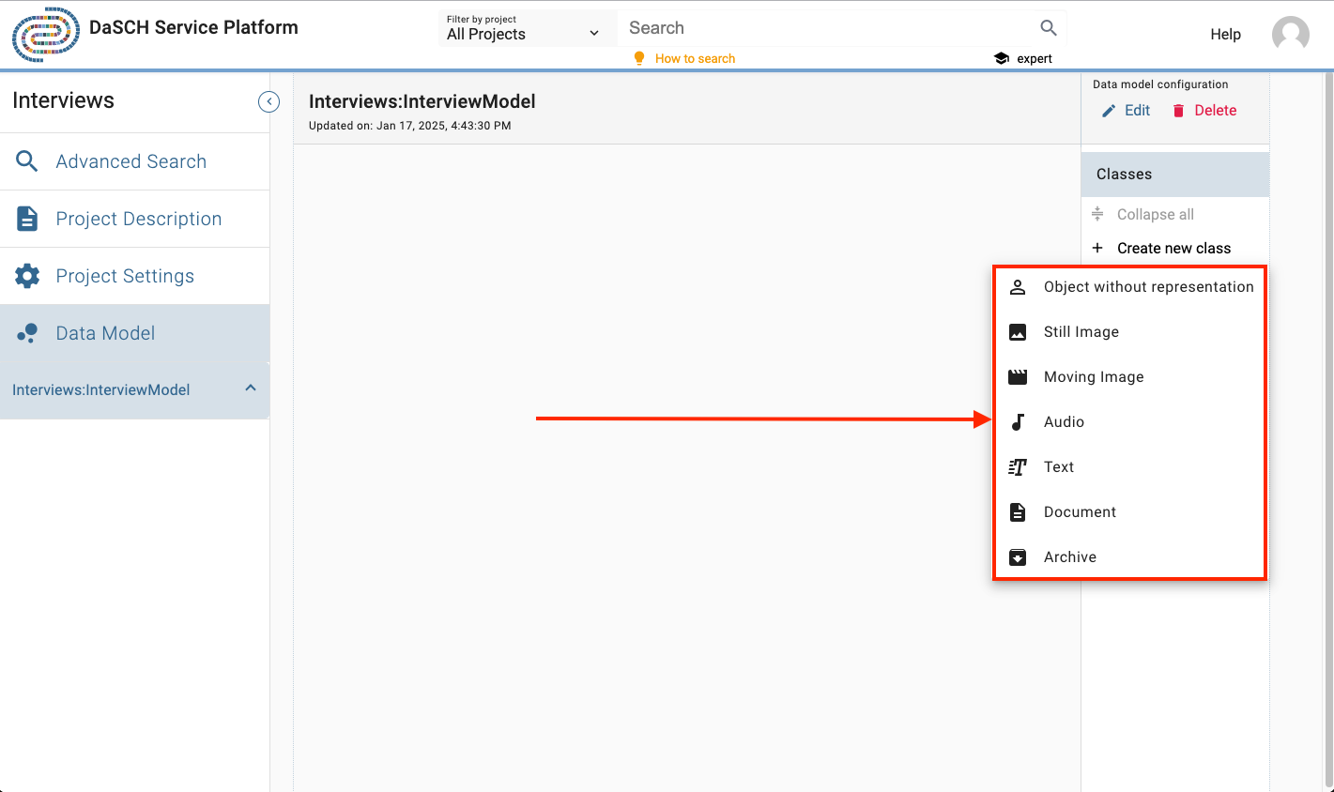The image size is (1334, 792).
Task: Click into the Search input field
Action: pyautogui.click(x=826, y=28)
